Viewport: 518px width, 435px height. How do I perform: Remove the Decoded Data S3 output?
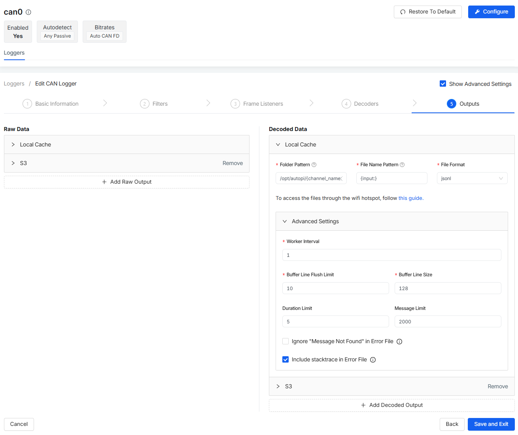pos(498,386)
